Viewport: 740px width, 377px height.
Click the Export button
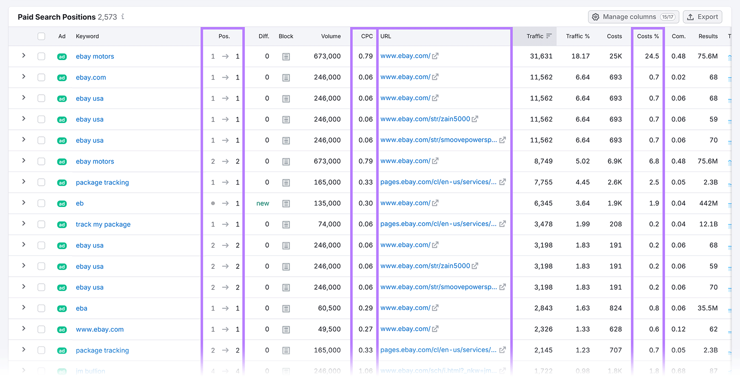(x=702, y=17)
